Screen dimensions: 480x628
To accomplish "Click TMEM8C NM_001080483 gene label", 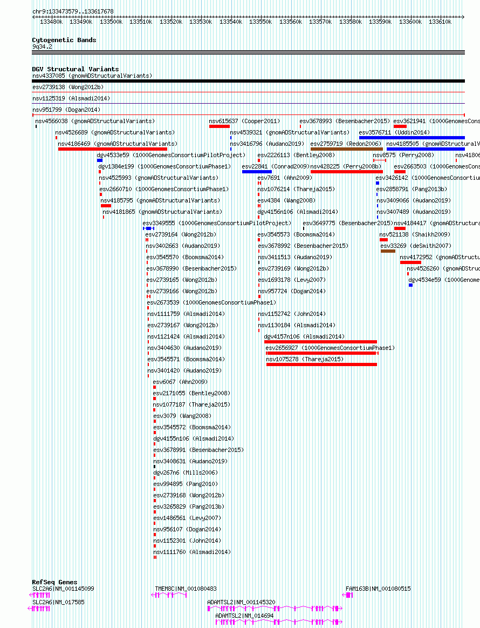I will [186, 589].
